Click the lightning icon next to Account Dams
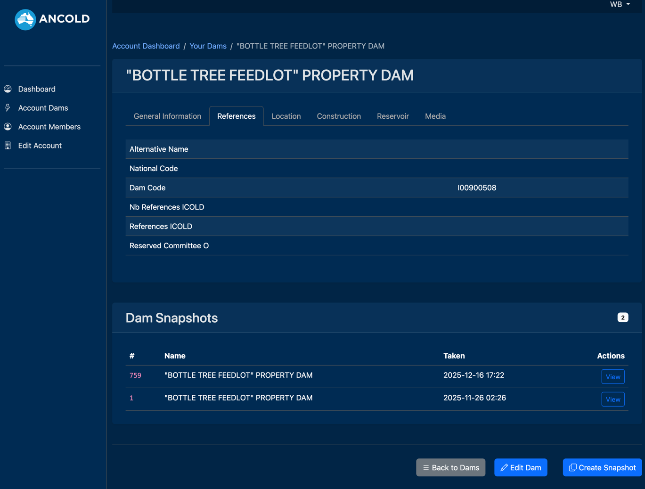 pos(8,107)
